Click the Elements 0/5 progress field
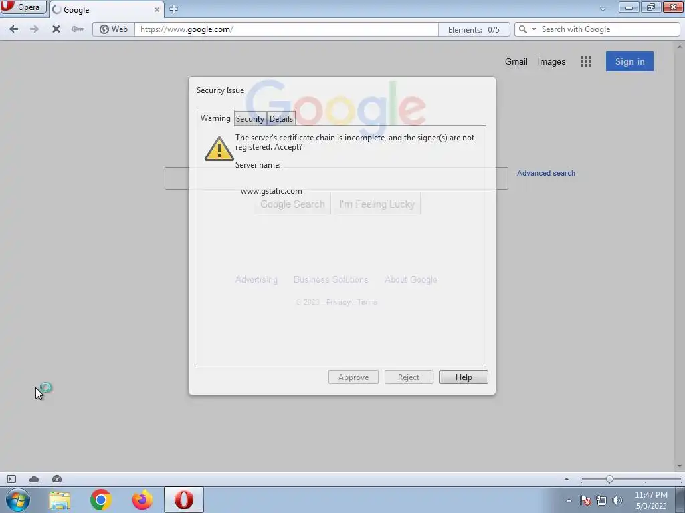 click(474, 29)
